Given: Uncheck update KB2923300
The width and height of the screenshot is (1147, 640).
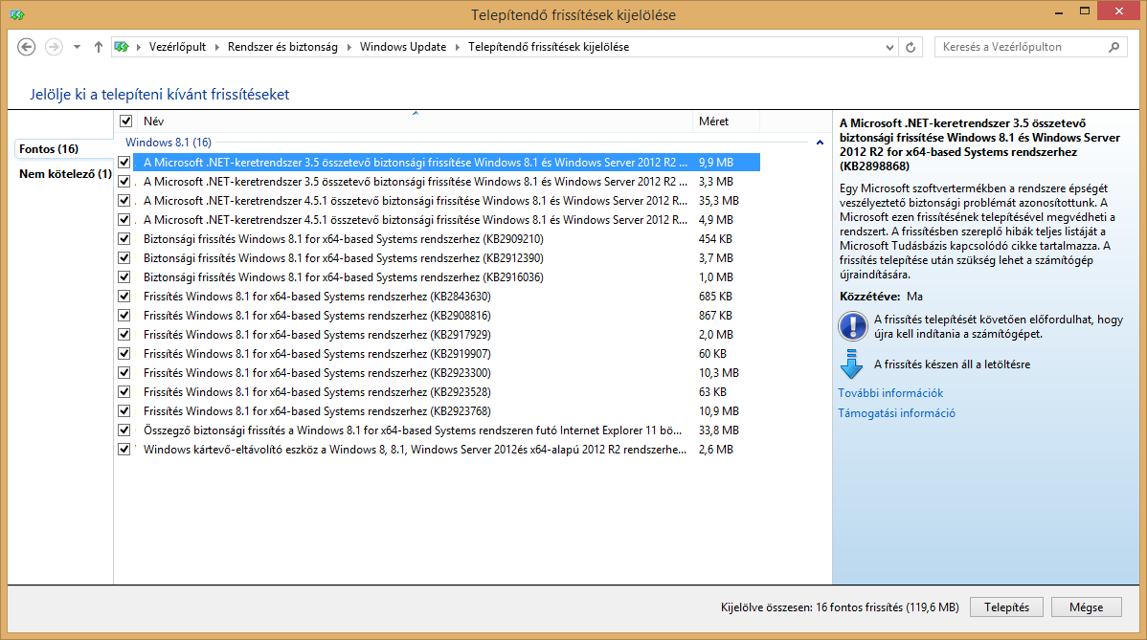Looking at the screenshot, I should (124, 372).
